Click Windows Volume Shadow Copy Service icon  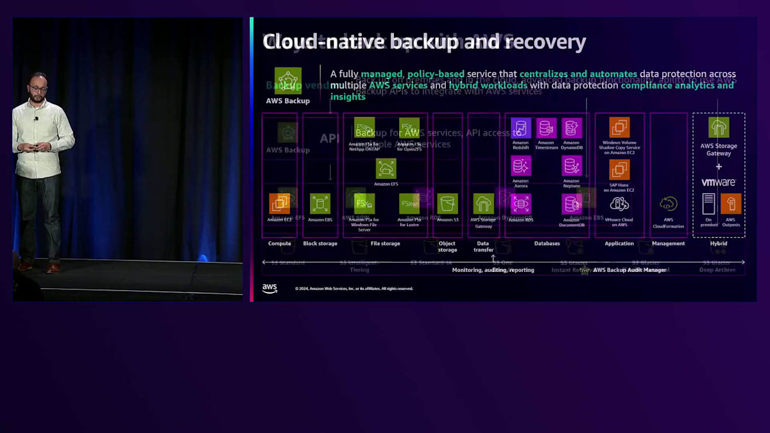619,128
